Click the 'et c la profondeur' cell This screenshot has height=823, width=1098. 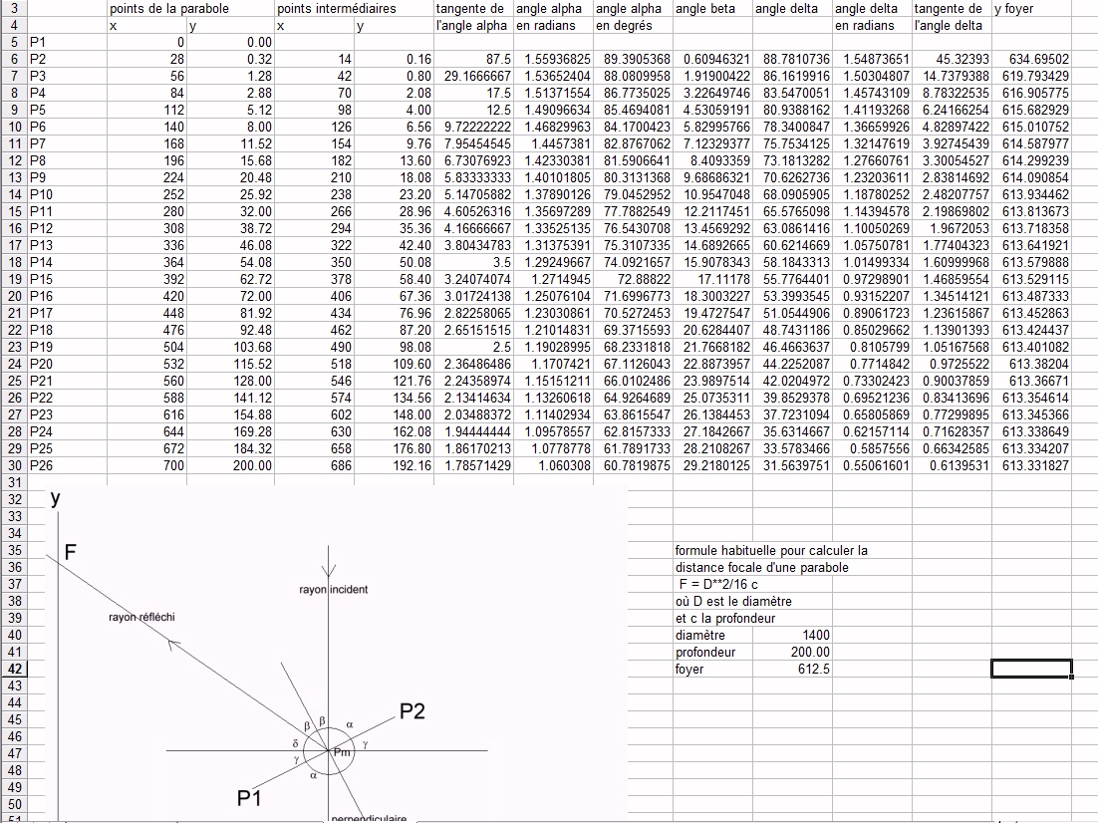coord(725,619)
